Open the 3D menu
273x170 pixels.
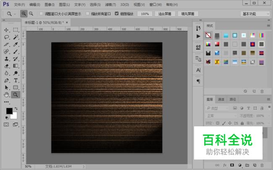(125, 5)
